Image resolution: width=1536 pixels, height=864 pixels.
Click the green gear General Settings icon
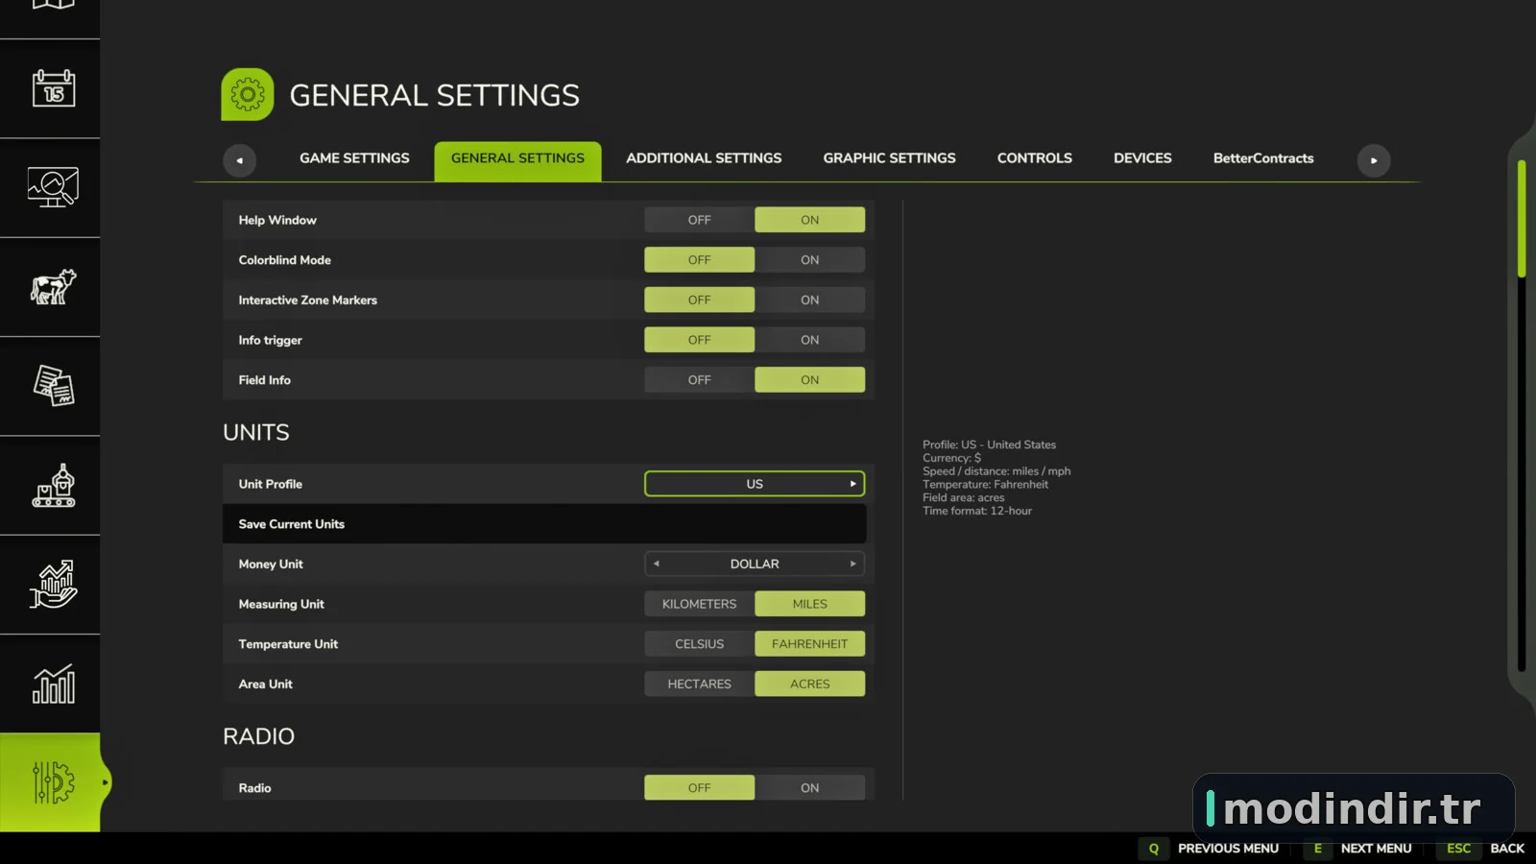[248, 94]
